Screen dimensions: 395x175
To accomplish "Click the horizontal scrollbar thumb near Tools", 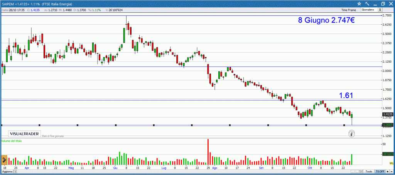I will coord(356,171).
